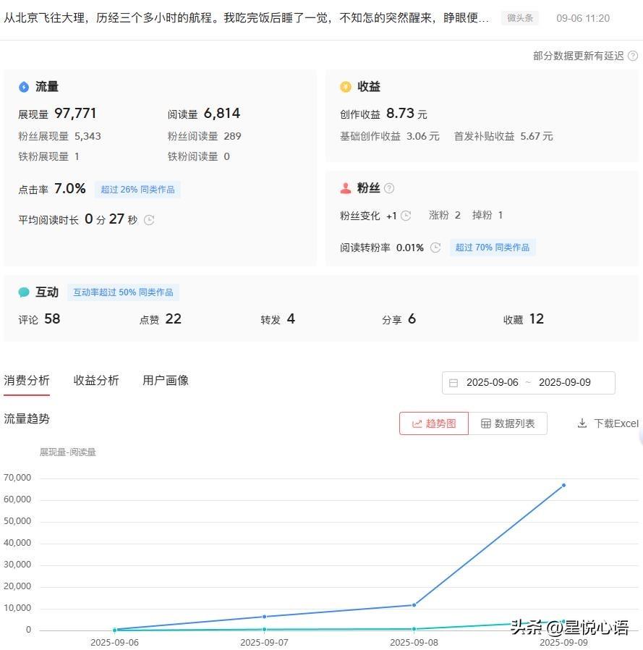643x650 pixels.
Task: Click the 超过 70% 同类作品 badge
Action: tap(493, 248)
